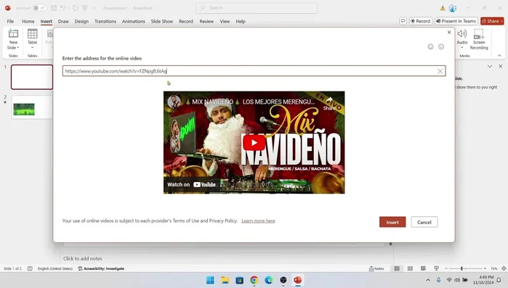Screen dimensions: 508x288
Task: Cancel the online video dialog
Action: 424,222
